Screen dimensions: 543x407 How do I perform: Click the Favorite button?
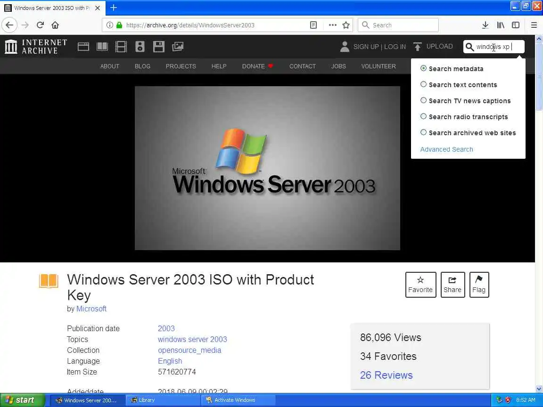click(420, 285)
